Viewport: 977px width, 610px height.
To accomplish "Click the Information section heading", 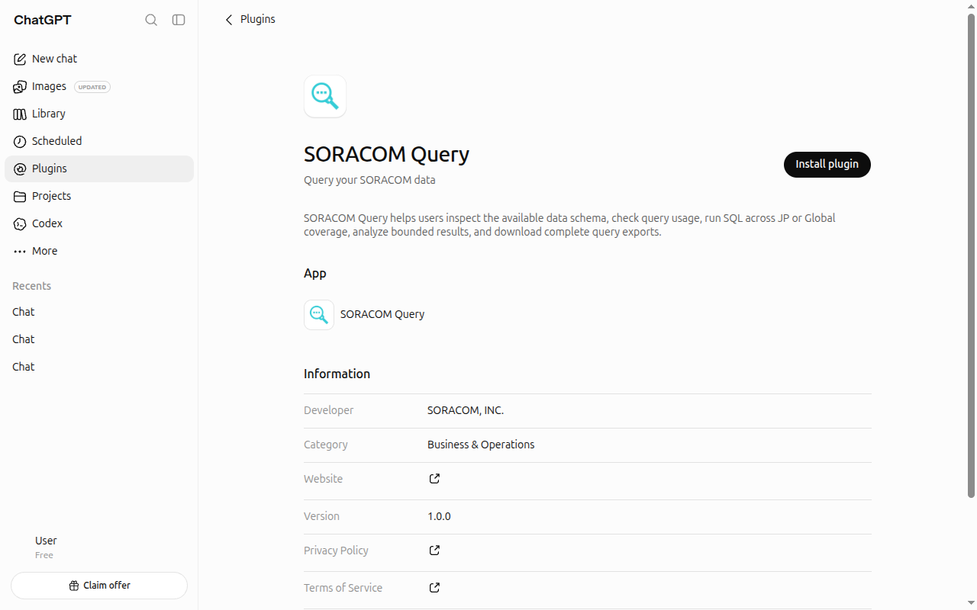I will tap(337, 374).
